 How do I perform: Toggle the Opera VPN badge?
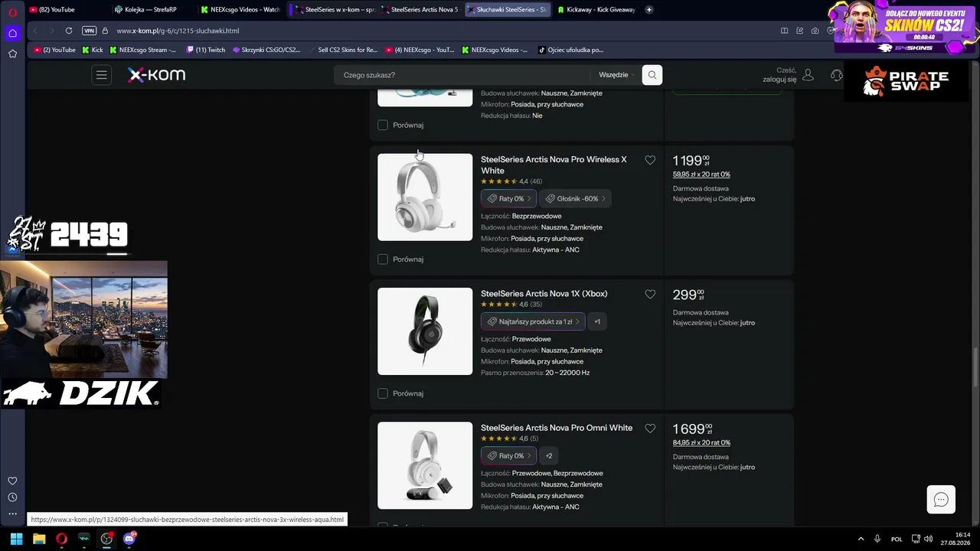[89, 31]
